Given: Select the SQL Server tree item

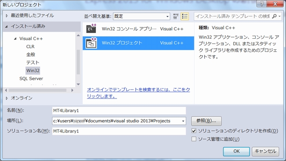Looking at the screenshot, I should [31, 79].
